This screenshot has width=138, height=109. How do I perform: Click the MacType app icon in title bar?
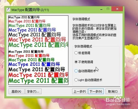[8, 10]
